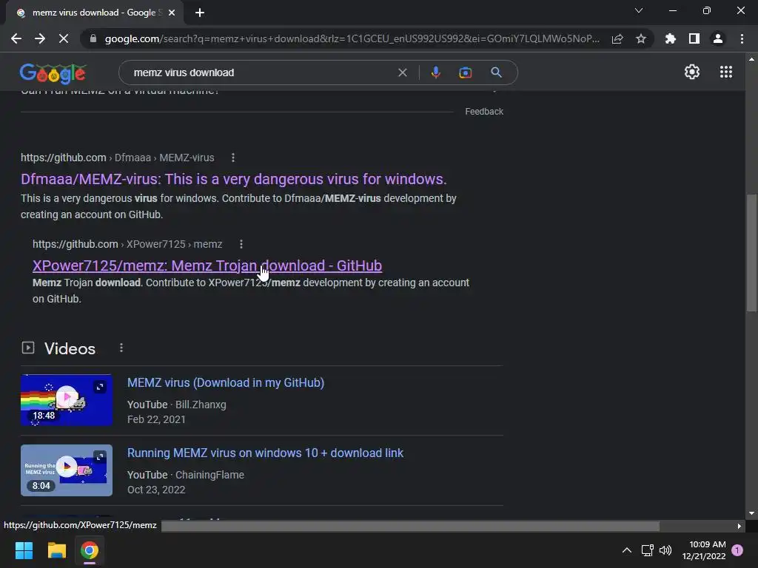758x568 pixels.
Task: Play the 18:48 Nyan cat video thumbnail
Action: click(67, 400)
